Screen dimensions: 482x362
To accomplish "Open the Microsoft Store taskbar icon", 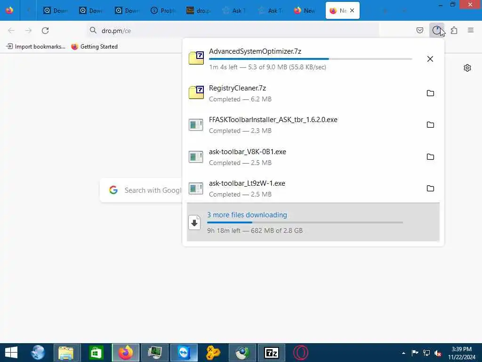I will (96, 353).
